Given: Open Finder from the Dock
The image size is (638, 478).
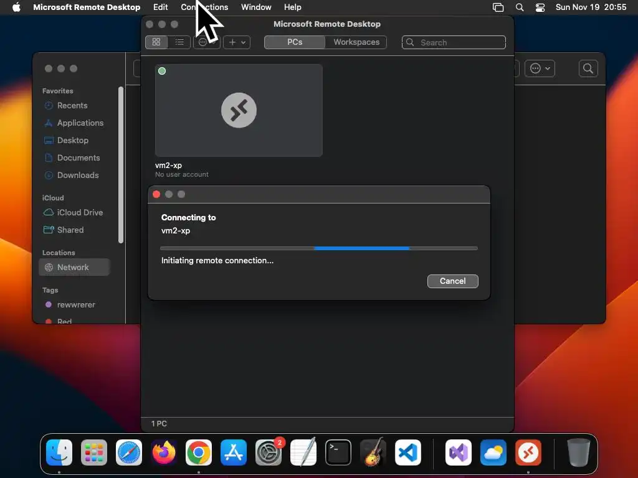Looking at the screenshot, I should 59,452.
